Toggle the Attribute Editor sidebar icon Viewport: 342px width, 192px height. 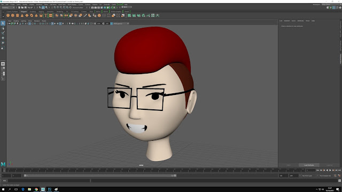click(340, 59)
